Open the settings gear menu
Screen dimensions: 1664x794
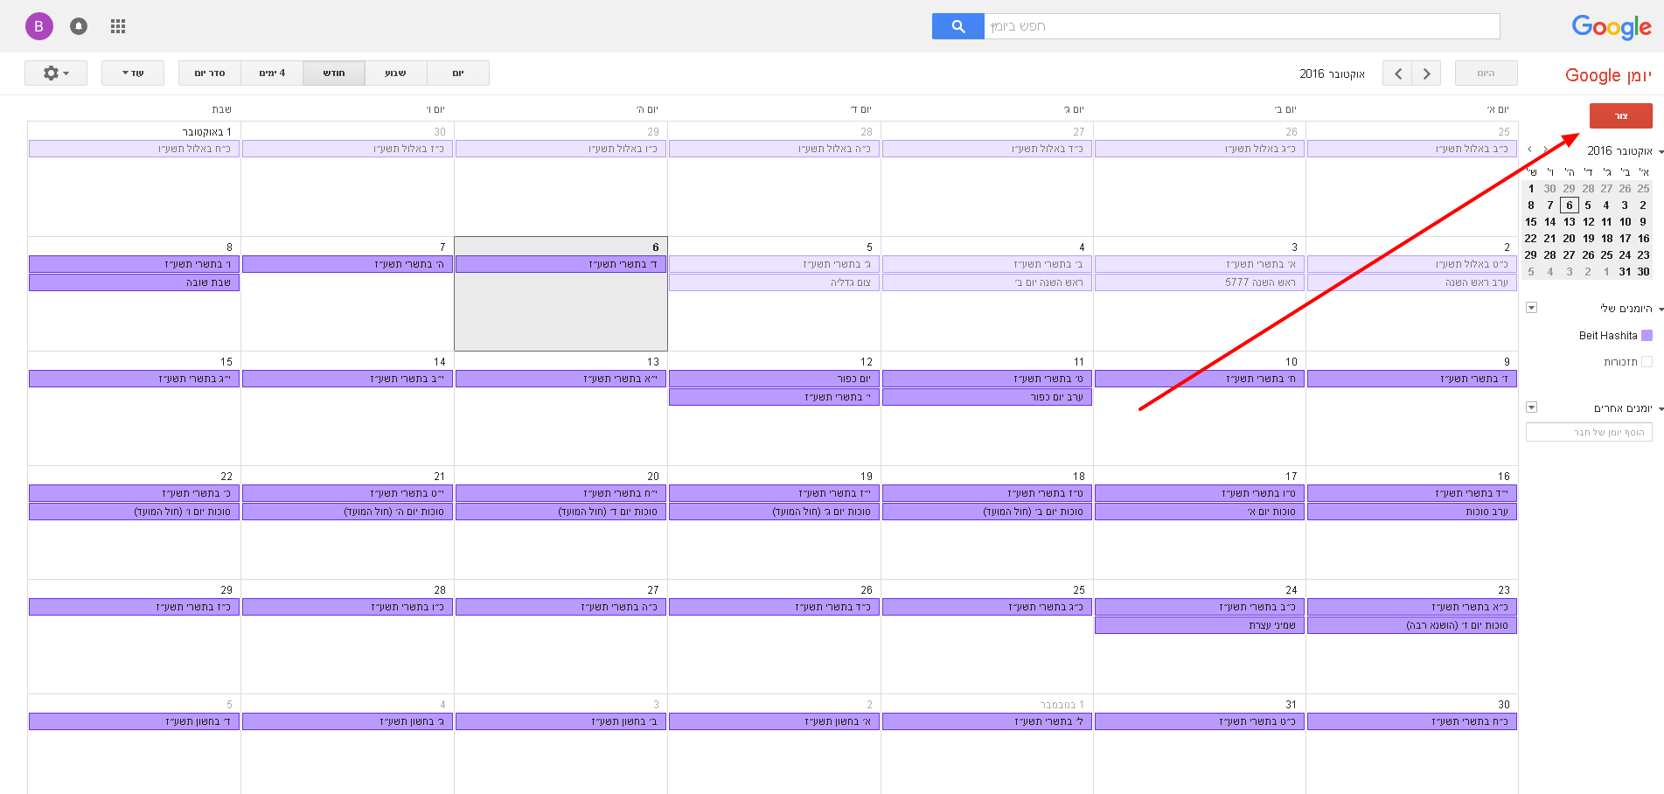click(55, 73)
